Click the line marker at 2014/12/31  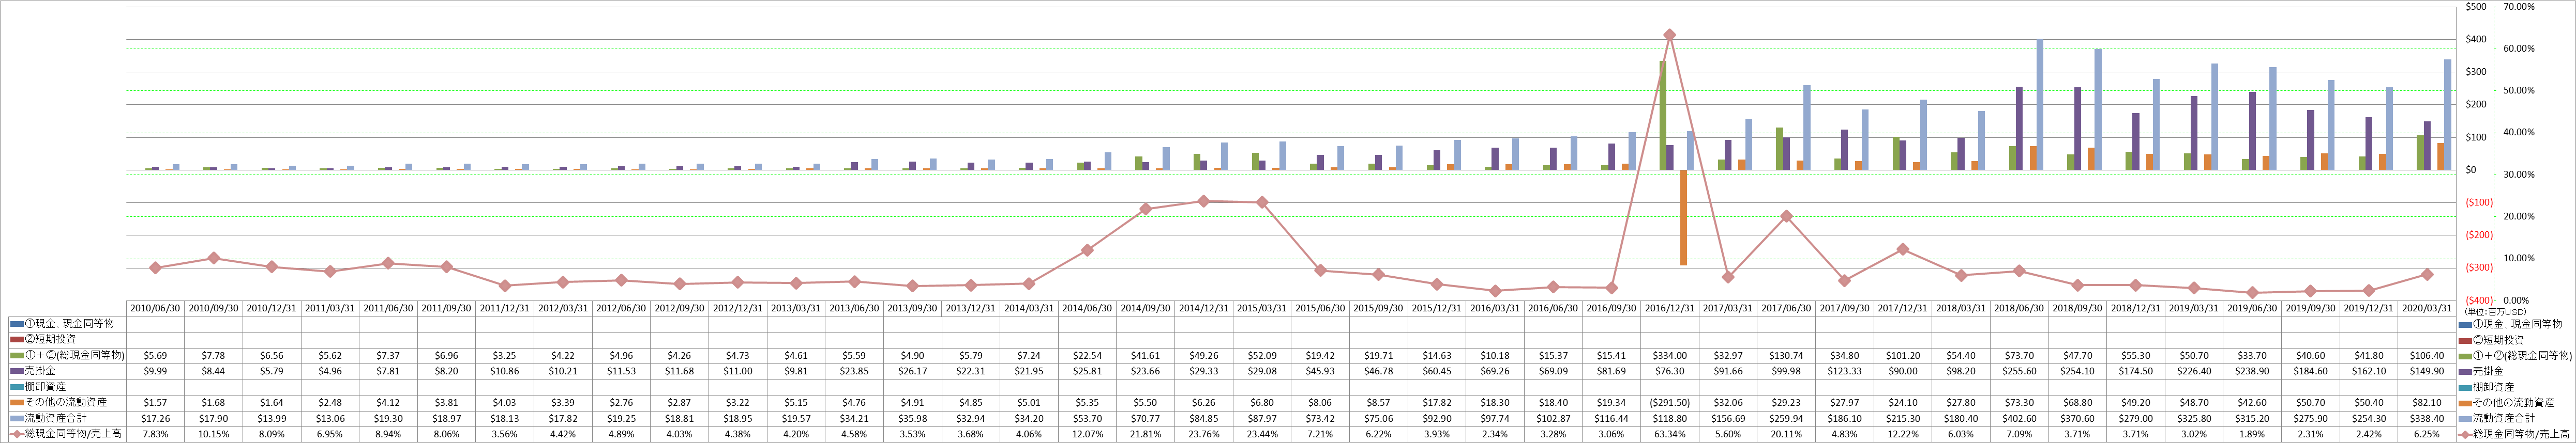(x=1203, y=201)
